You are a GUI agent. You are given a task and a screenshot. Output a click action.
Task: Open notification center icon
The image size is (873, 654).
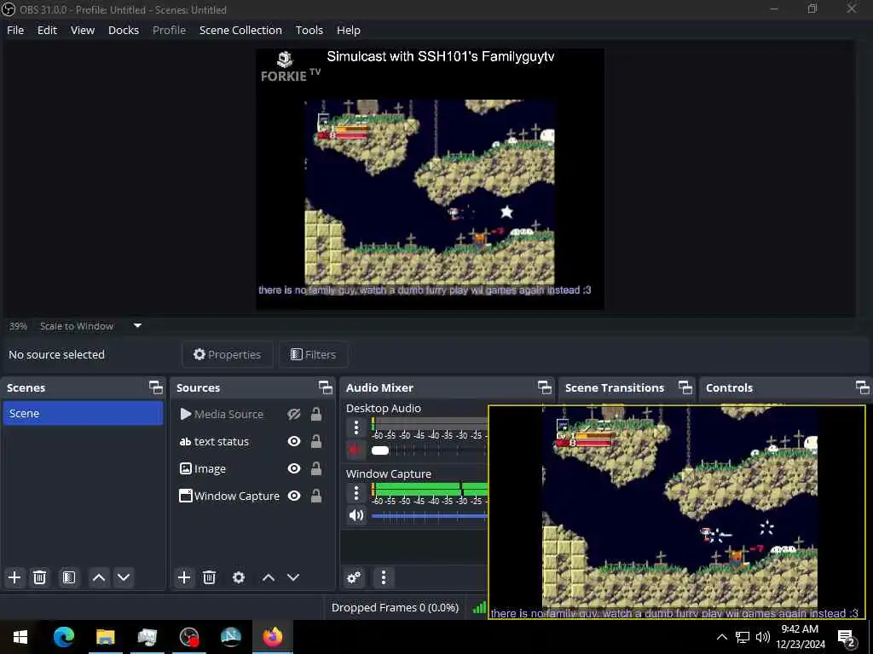point(847,637)
